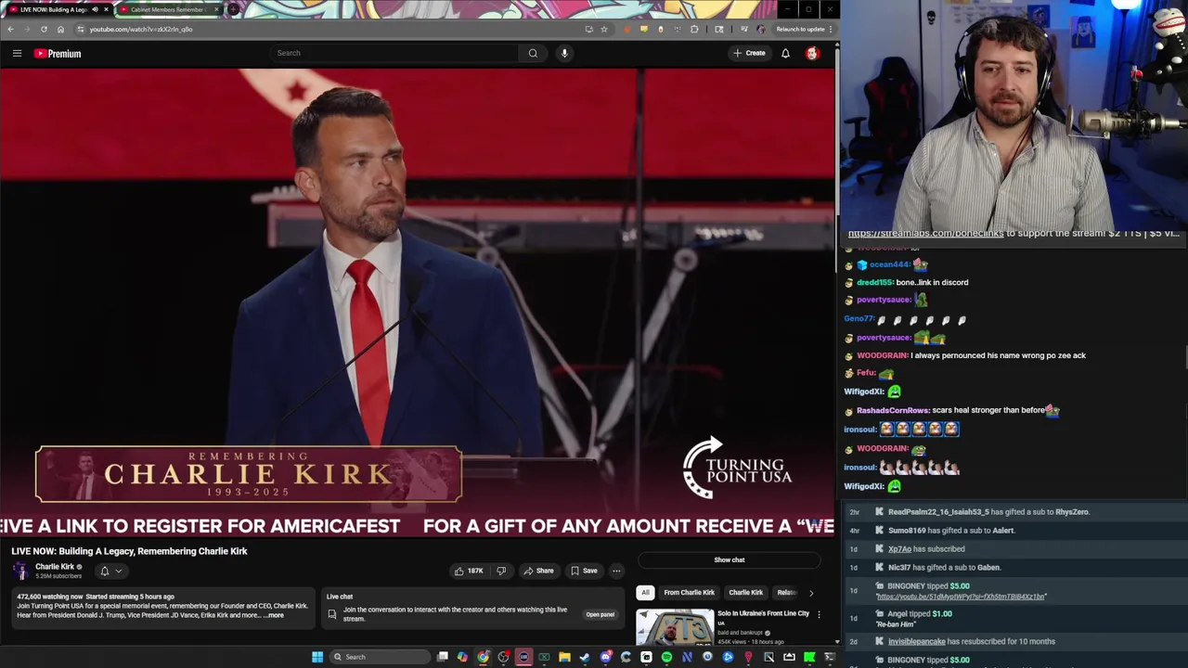
Task: Click the main video player
Action: (417, 302)
